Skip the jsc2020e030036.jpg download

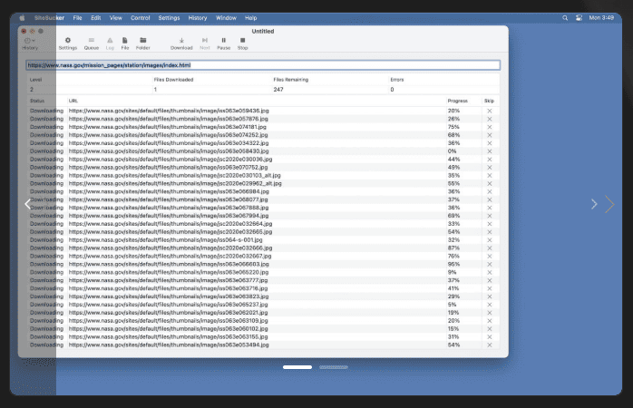[x=490, y=160]
